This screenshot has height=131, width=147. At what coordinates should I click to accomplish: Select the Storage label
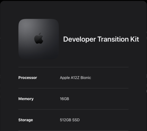coord(26,120)
